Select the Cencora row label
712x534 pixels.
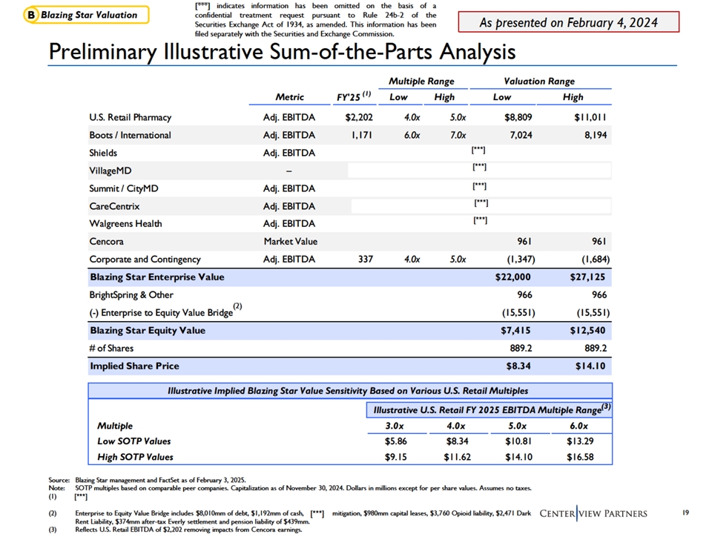coord(106,241)
